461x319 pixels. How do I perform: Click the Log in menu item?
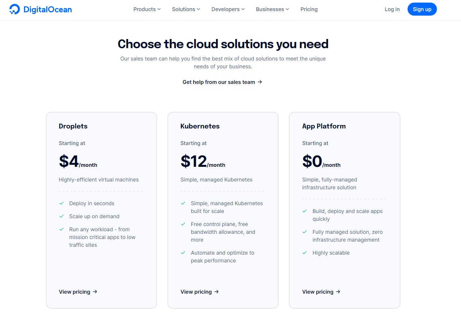coord(392,9)
